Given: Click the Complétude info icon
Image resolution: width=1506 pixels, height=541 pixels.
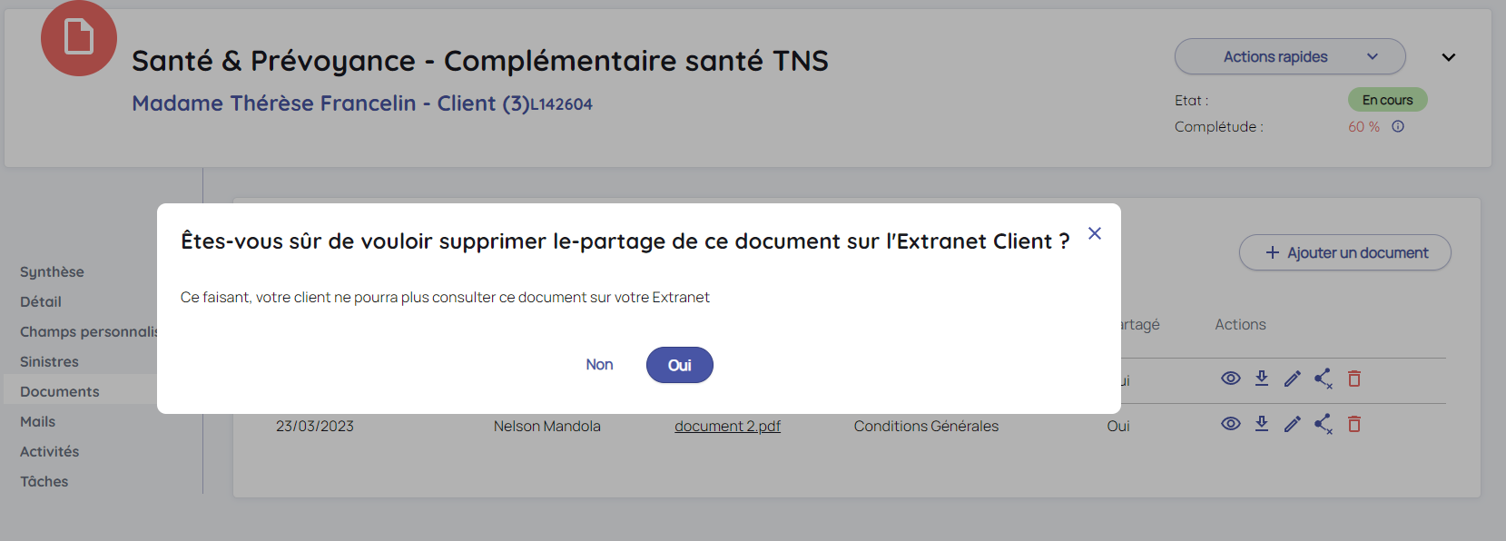Looking at the screenshot, I should (x=1398, y=127).
